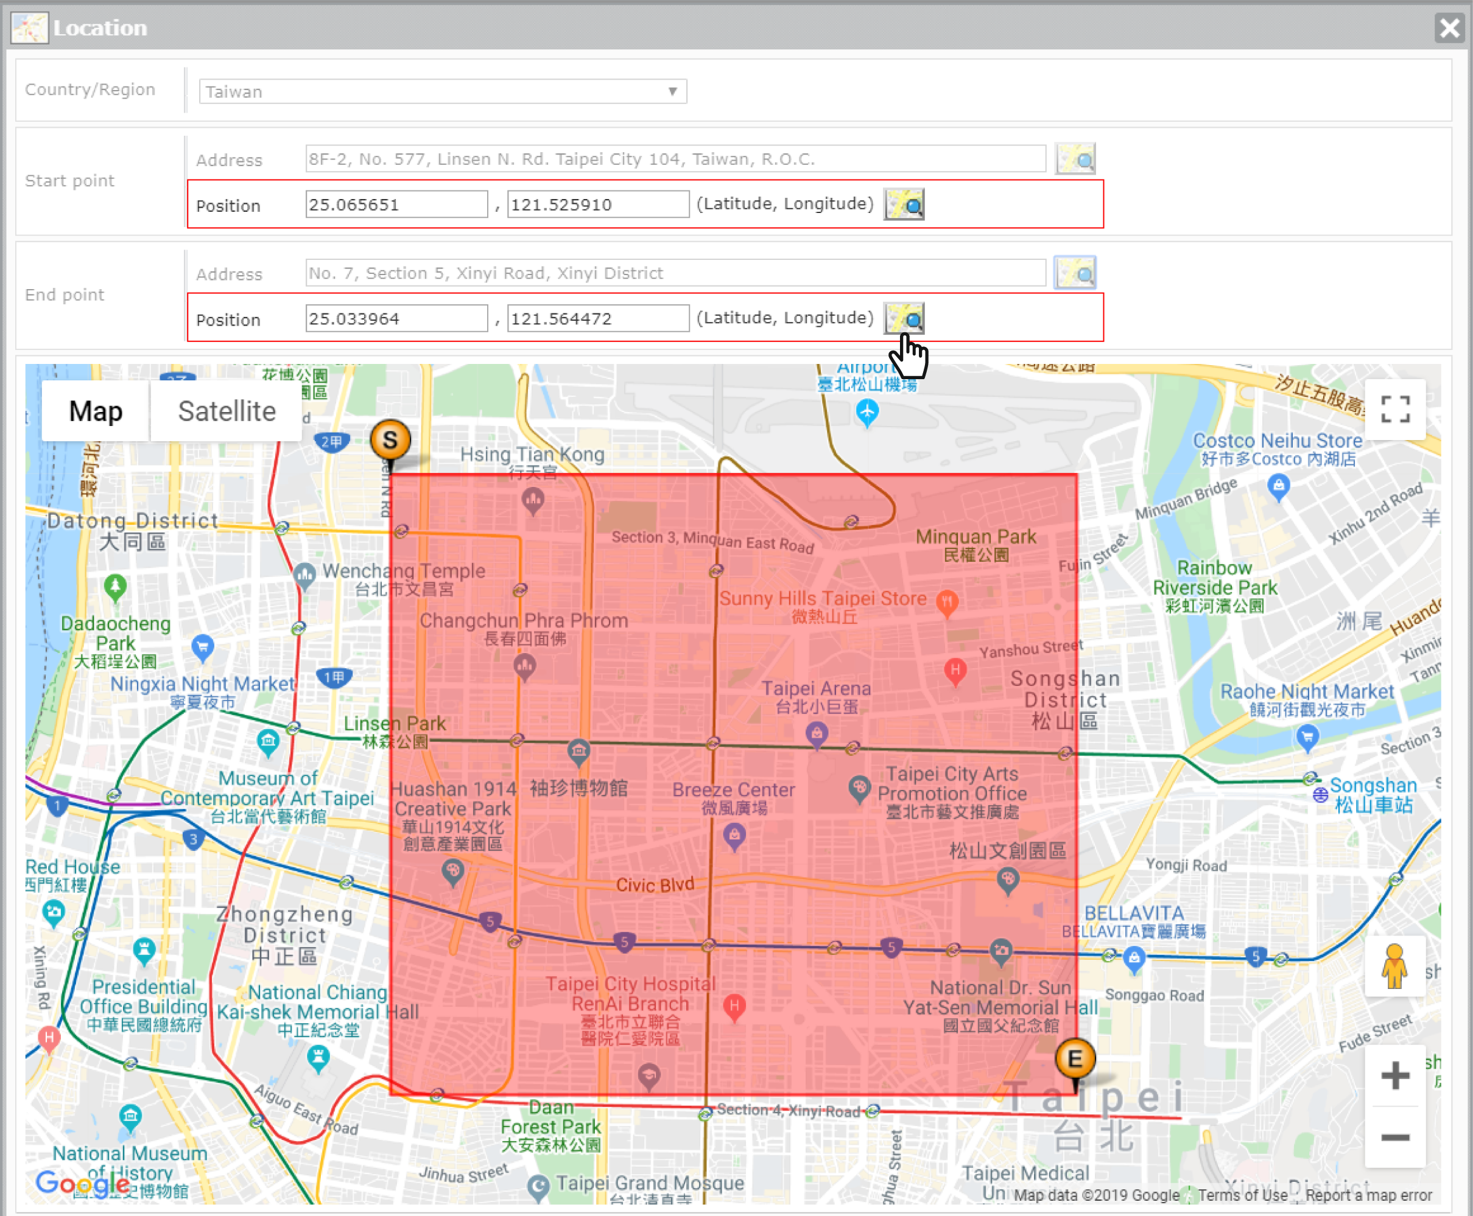Click the end point address search icon
Screen dimensions: 1473x1216
click(x=1075, y=273)
